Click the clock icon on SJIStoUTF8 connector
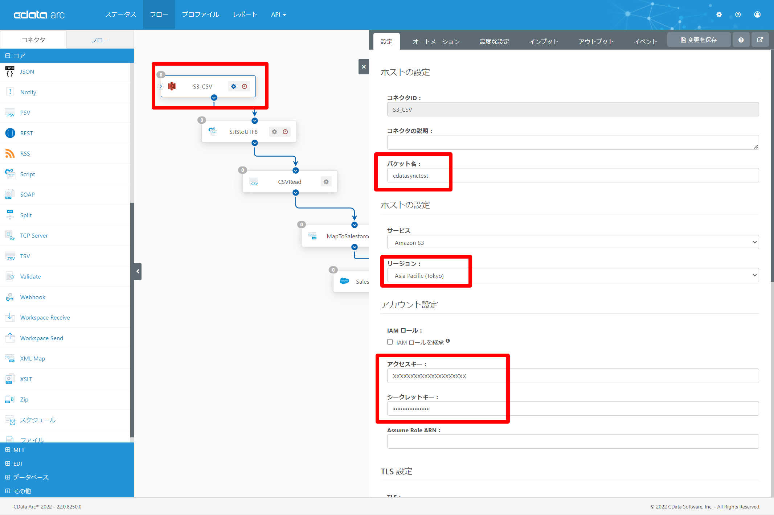Screen dimensions: 774x515 tap(285, 132)
